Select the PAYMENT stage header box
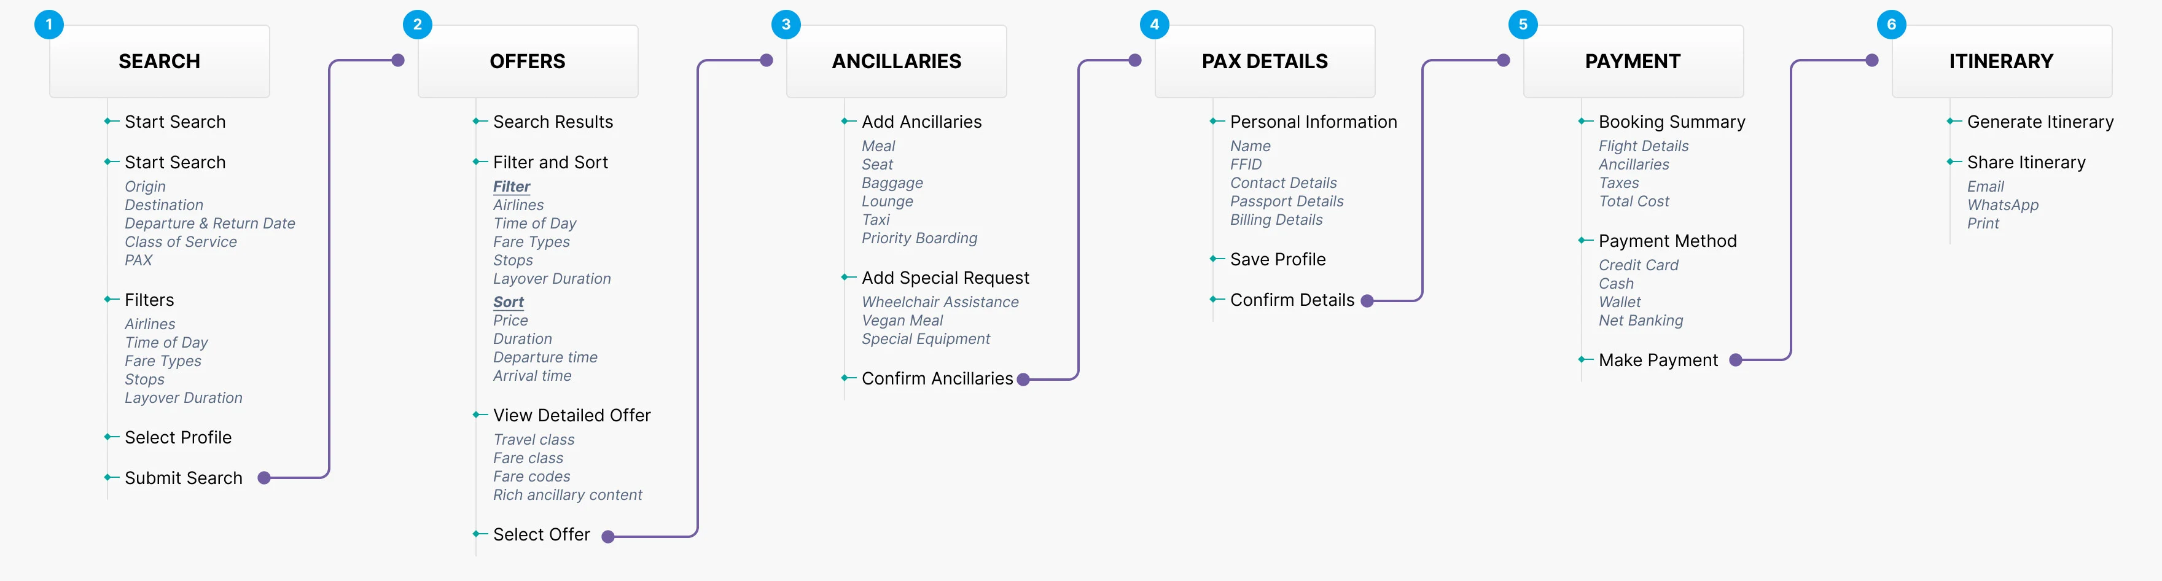This screenshot has height=581, width=2162. coord(1633,61)
